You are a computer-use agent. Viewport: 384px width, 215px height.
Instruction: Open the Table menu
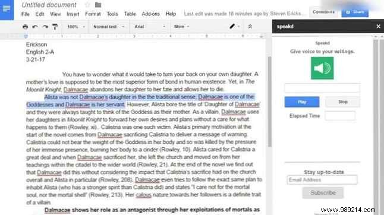coord(130,14)
